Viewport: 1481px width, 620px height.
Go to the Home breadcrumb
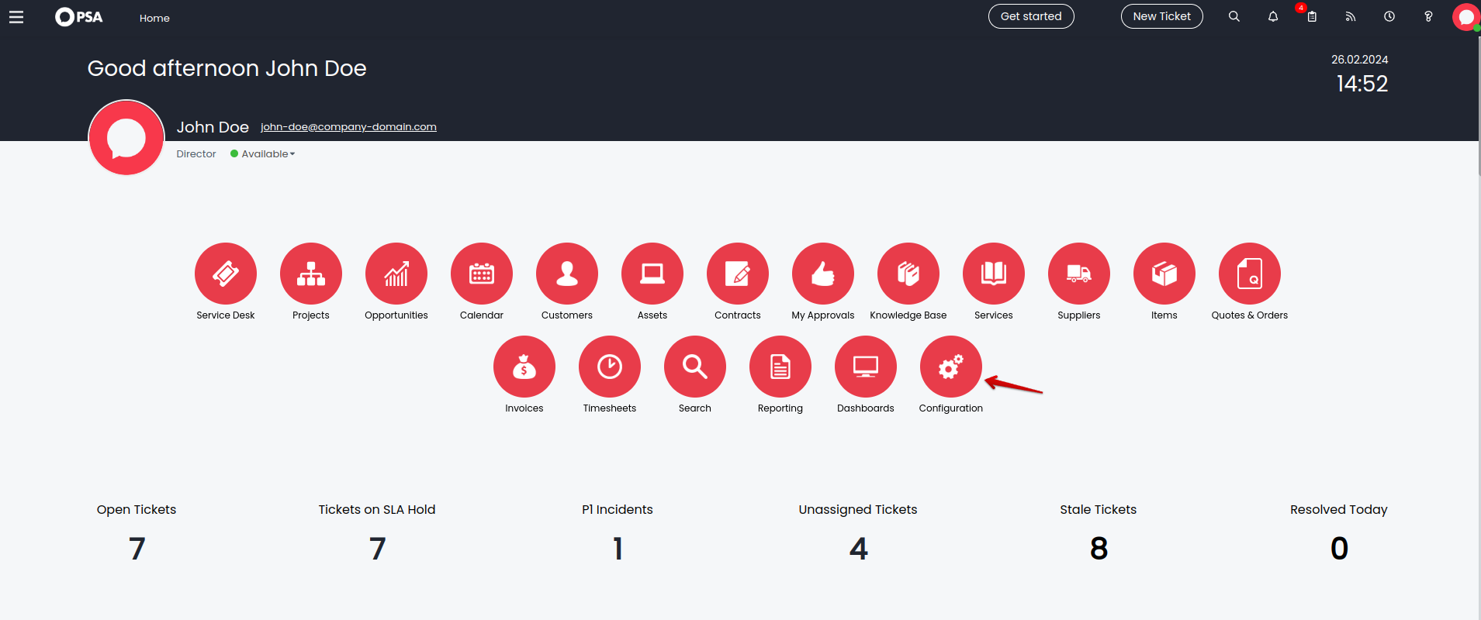tap(154, 18)
